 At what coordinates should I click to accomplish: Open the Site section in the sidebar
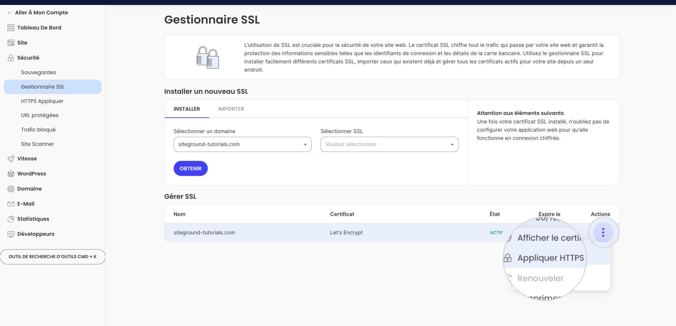coord(22,43)
